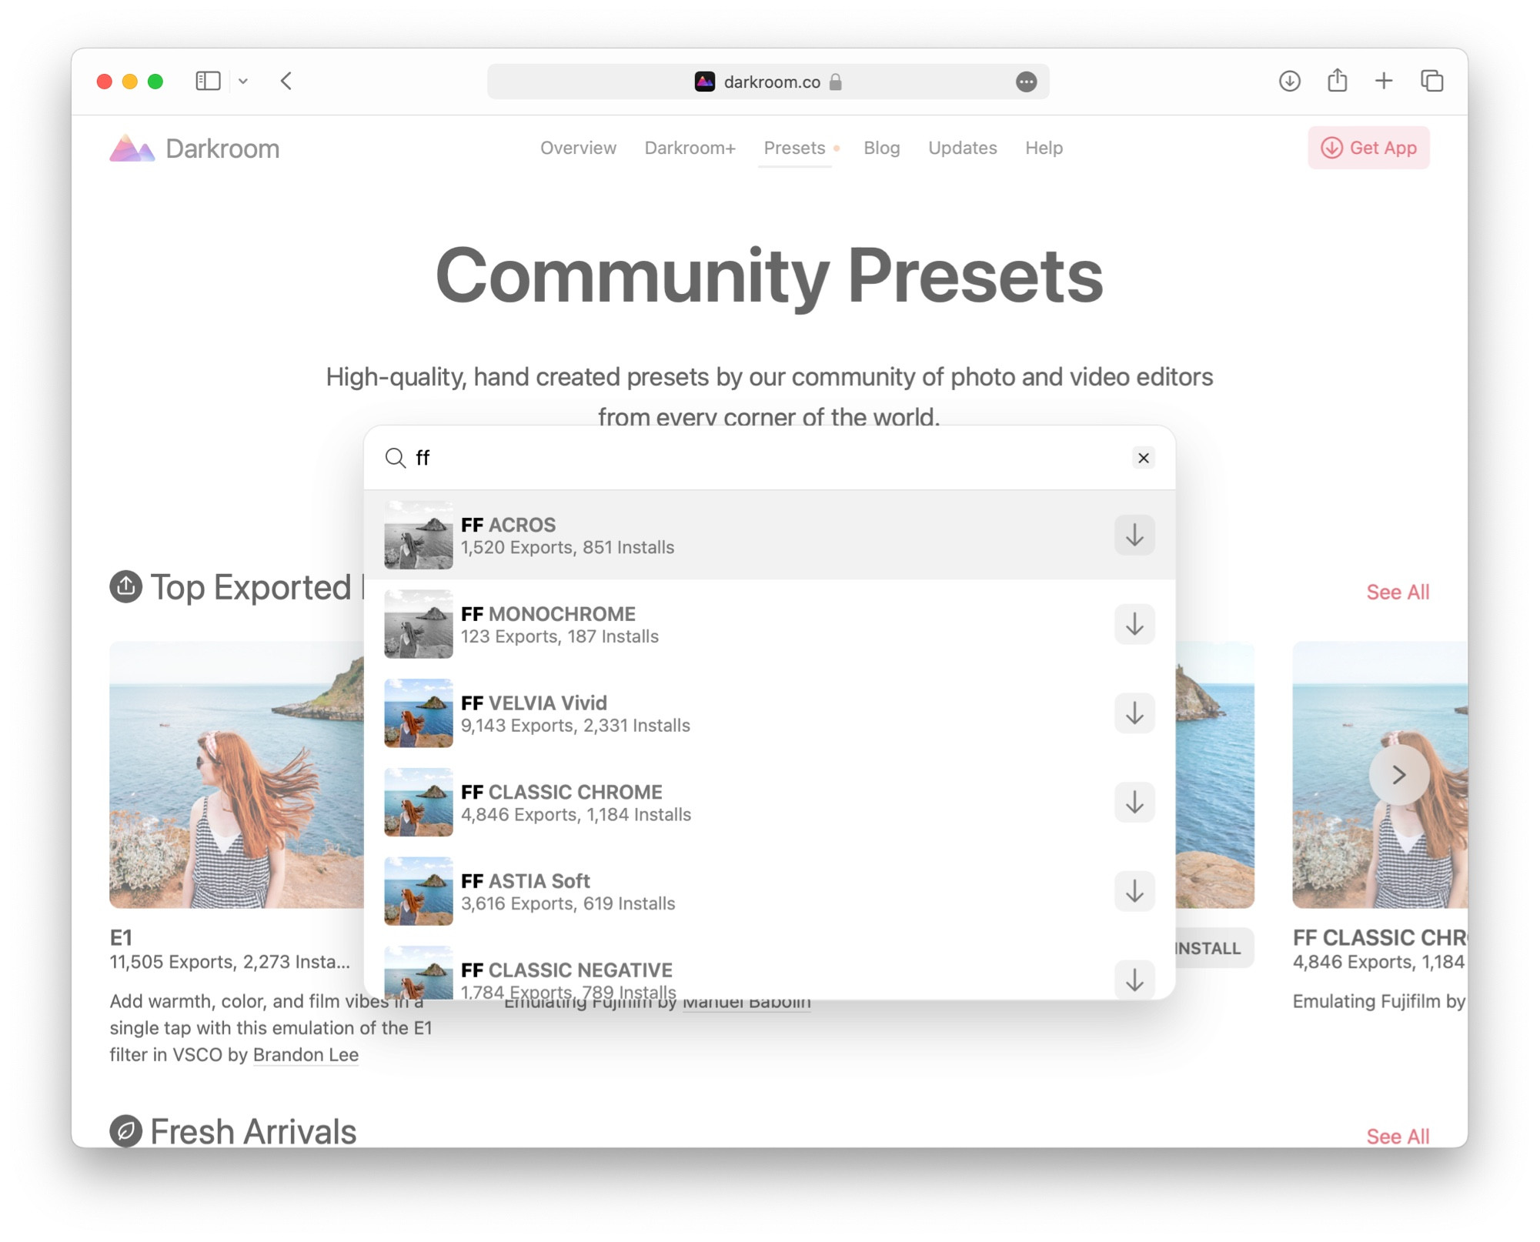Download the FF CLASSIC NEGATIVE preset
The width and height of the screenshot is (1540, 1242).
(1134, 980)
